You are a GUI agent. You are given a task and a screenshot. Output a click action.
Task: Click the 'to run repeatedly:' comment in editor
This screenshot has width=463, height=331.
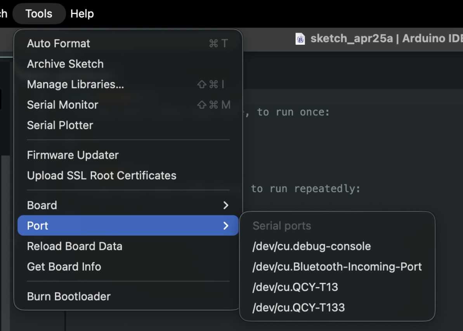coord(305,188)
